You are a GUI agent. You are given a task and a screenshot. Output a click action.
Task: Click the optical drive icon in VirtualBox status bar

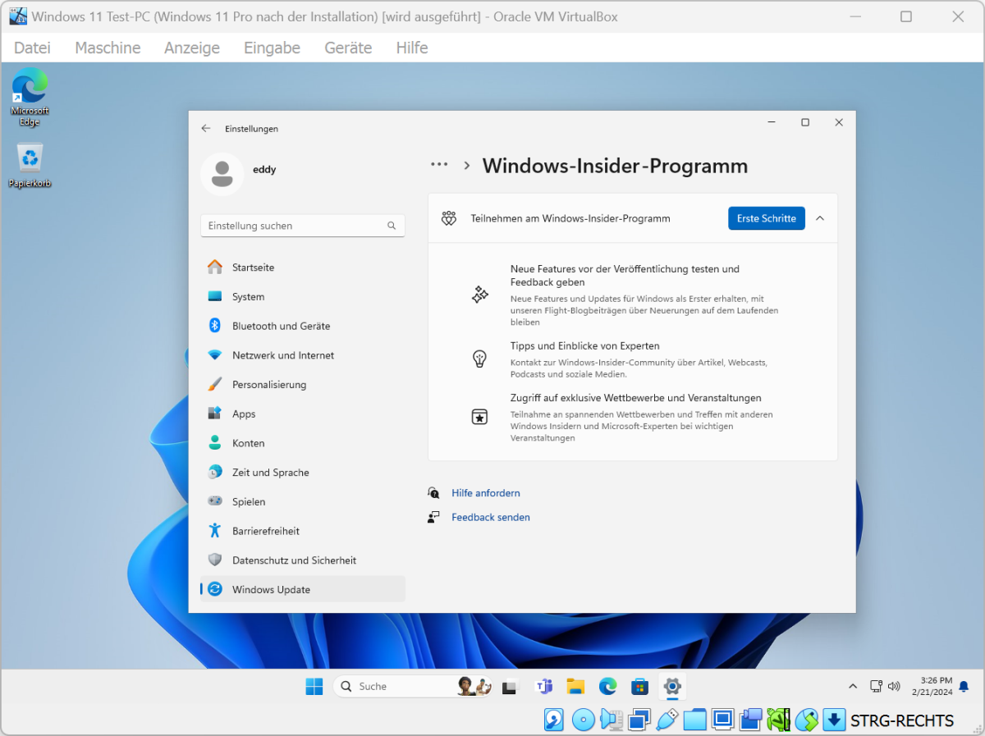[583, 719]
